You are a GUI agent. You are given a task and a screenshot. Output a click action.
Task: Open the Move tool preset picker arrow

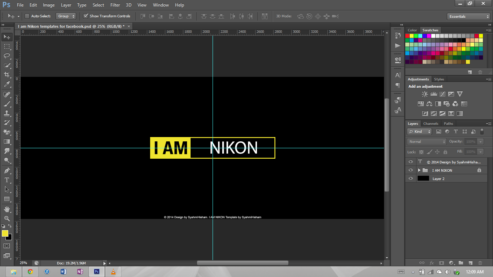point(18,16)
